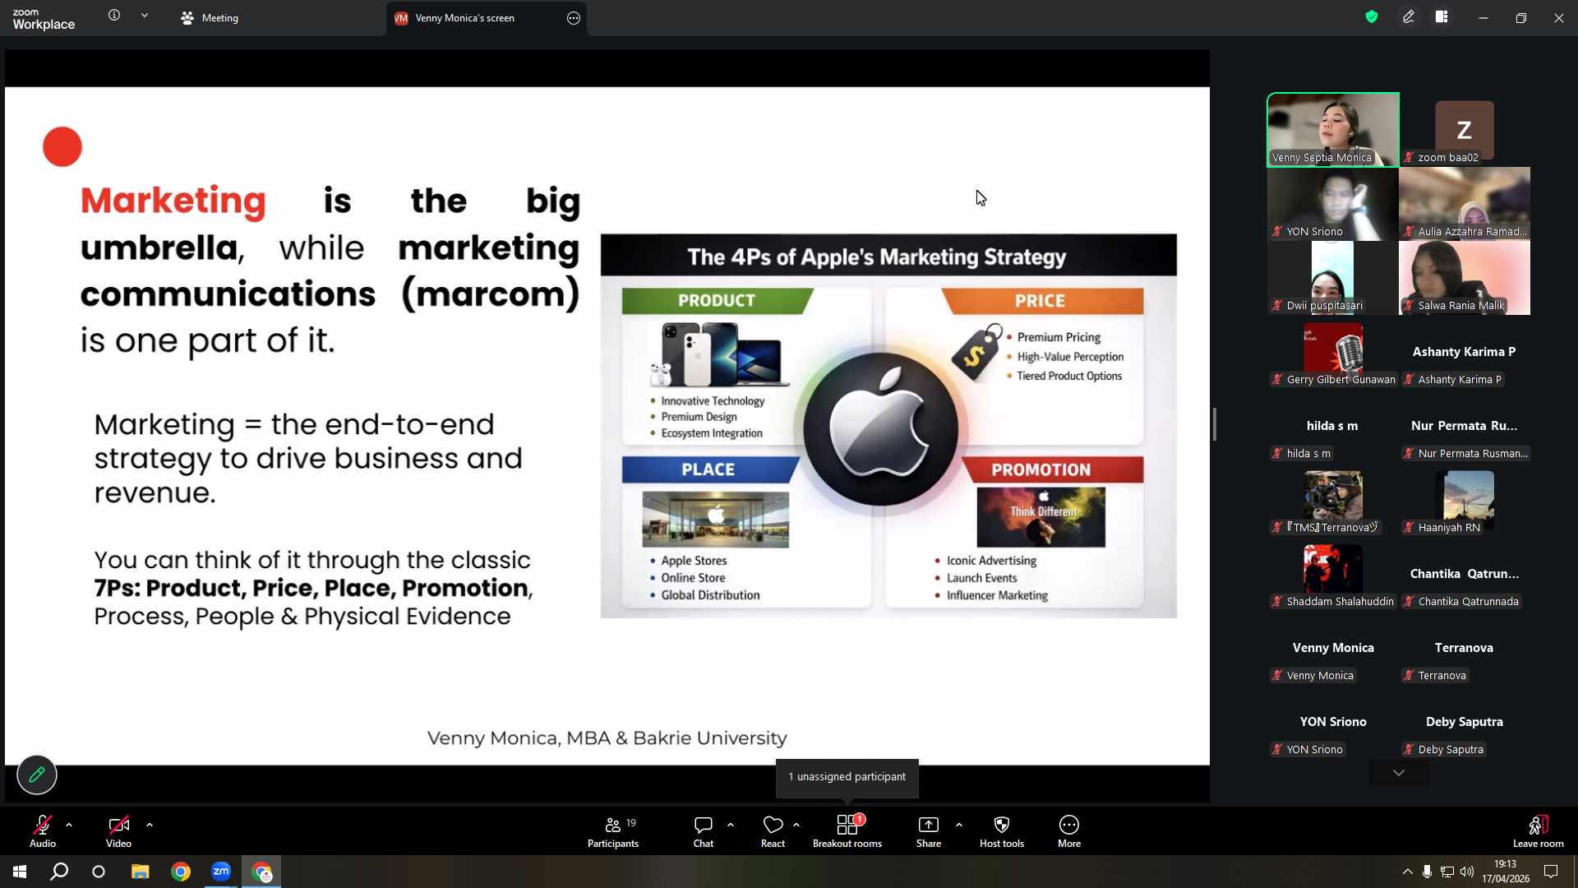
Task: Select Deby Saputra participant tile
Action: click(x=1465, y=722)
